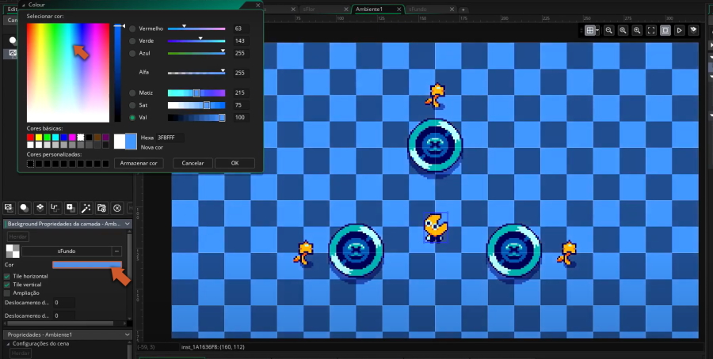Zoom out the room view

pyautogui.click(x=609, y=30)
